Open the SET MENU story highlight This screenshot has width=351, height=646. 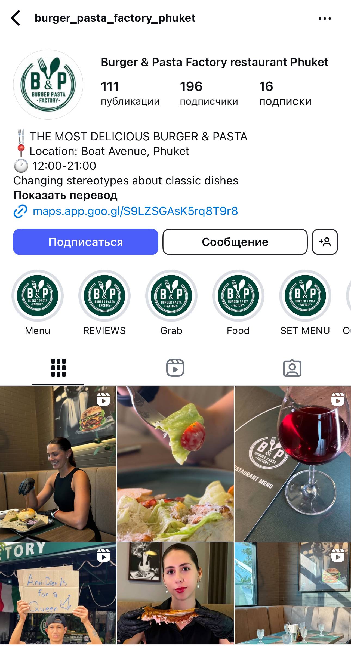click(305, 296)
